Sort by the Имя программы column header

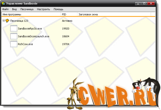pos(31,14)
